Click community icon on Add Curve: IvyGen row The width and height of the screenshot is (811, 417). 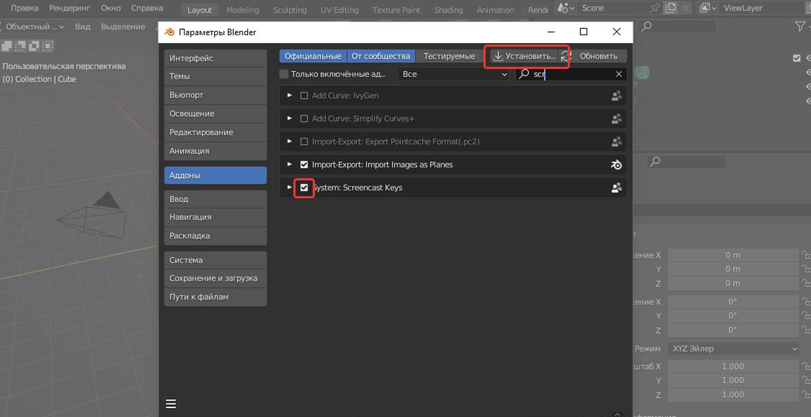(x=616, y=96)
